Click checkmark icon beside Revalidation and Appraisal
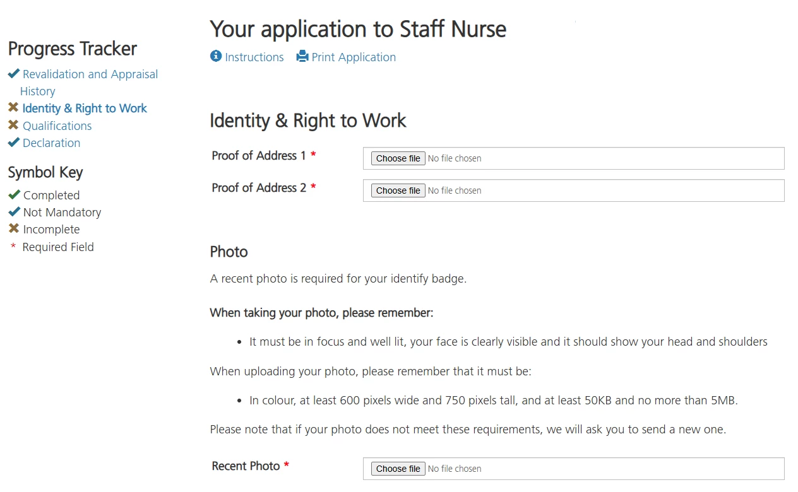This screenshot has height=492, width=798. [x=14, y=74]
